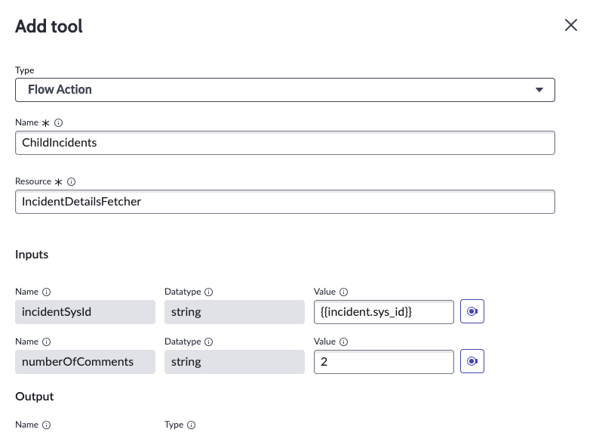Click the read-only numberOfComments name field
596x442 pixels.
tap(85, 362)
